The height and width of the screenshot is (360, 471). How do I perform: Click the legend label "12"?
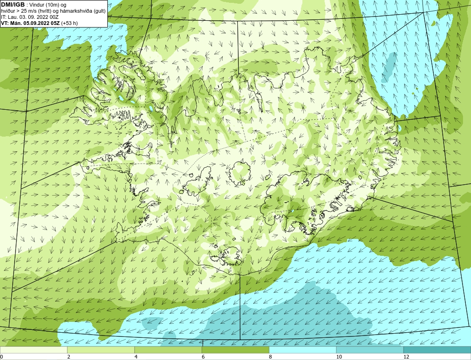406,357
